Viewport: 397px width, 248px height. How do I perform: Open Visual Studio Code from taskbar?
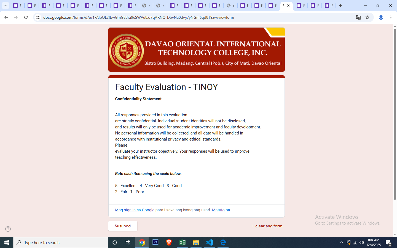click(210, 242)
